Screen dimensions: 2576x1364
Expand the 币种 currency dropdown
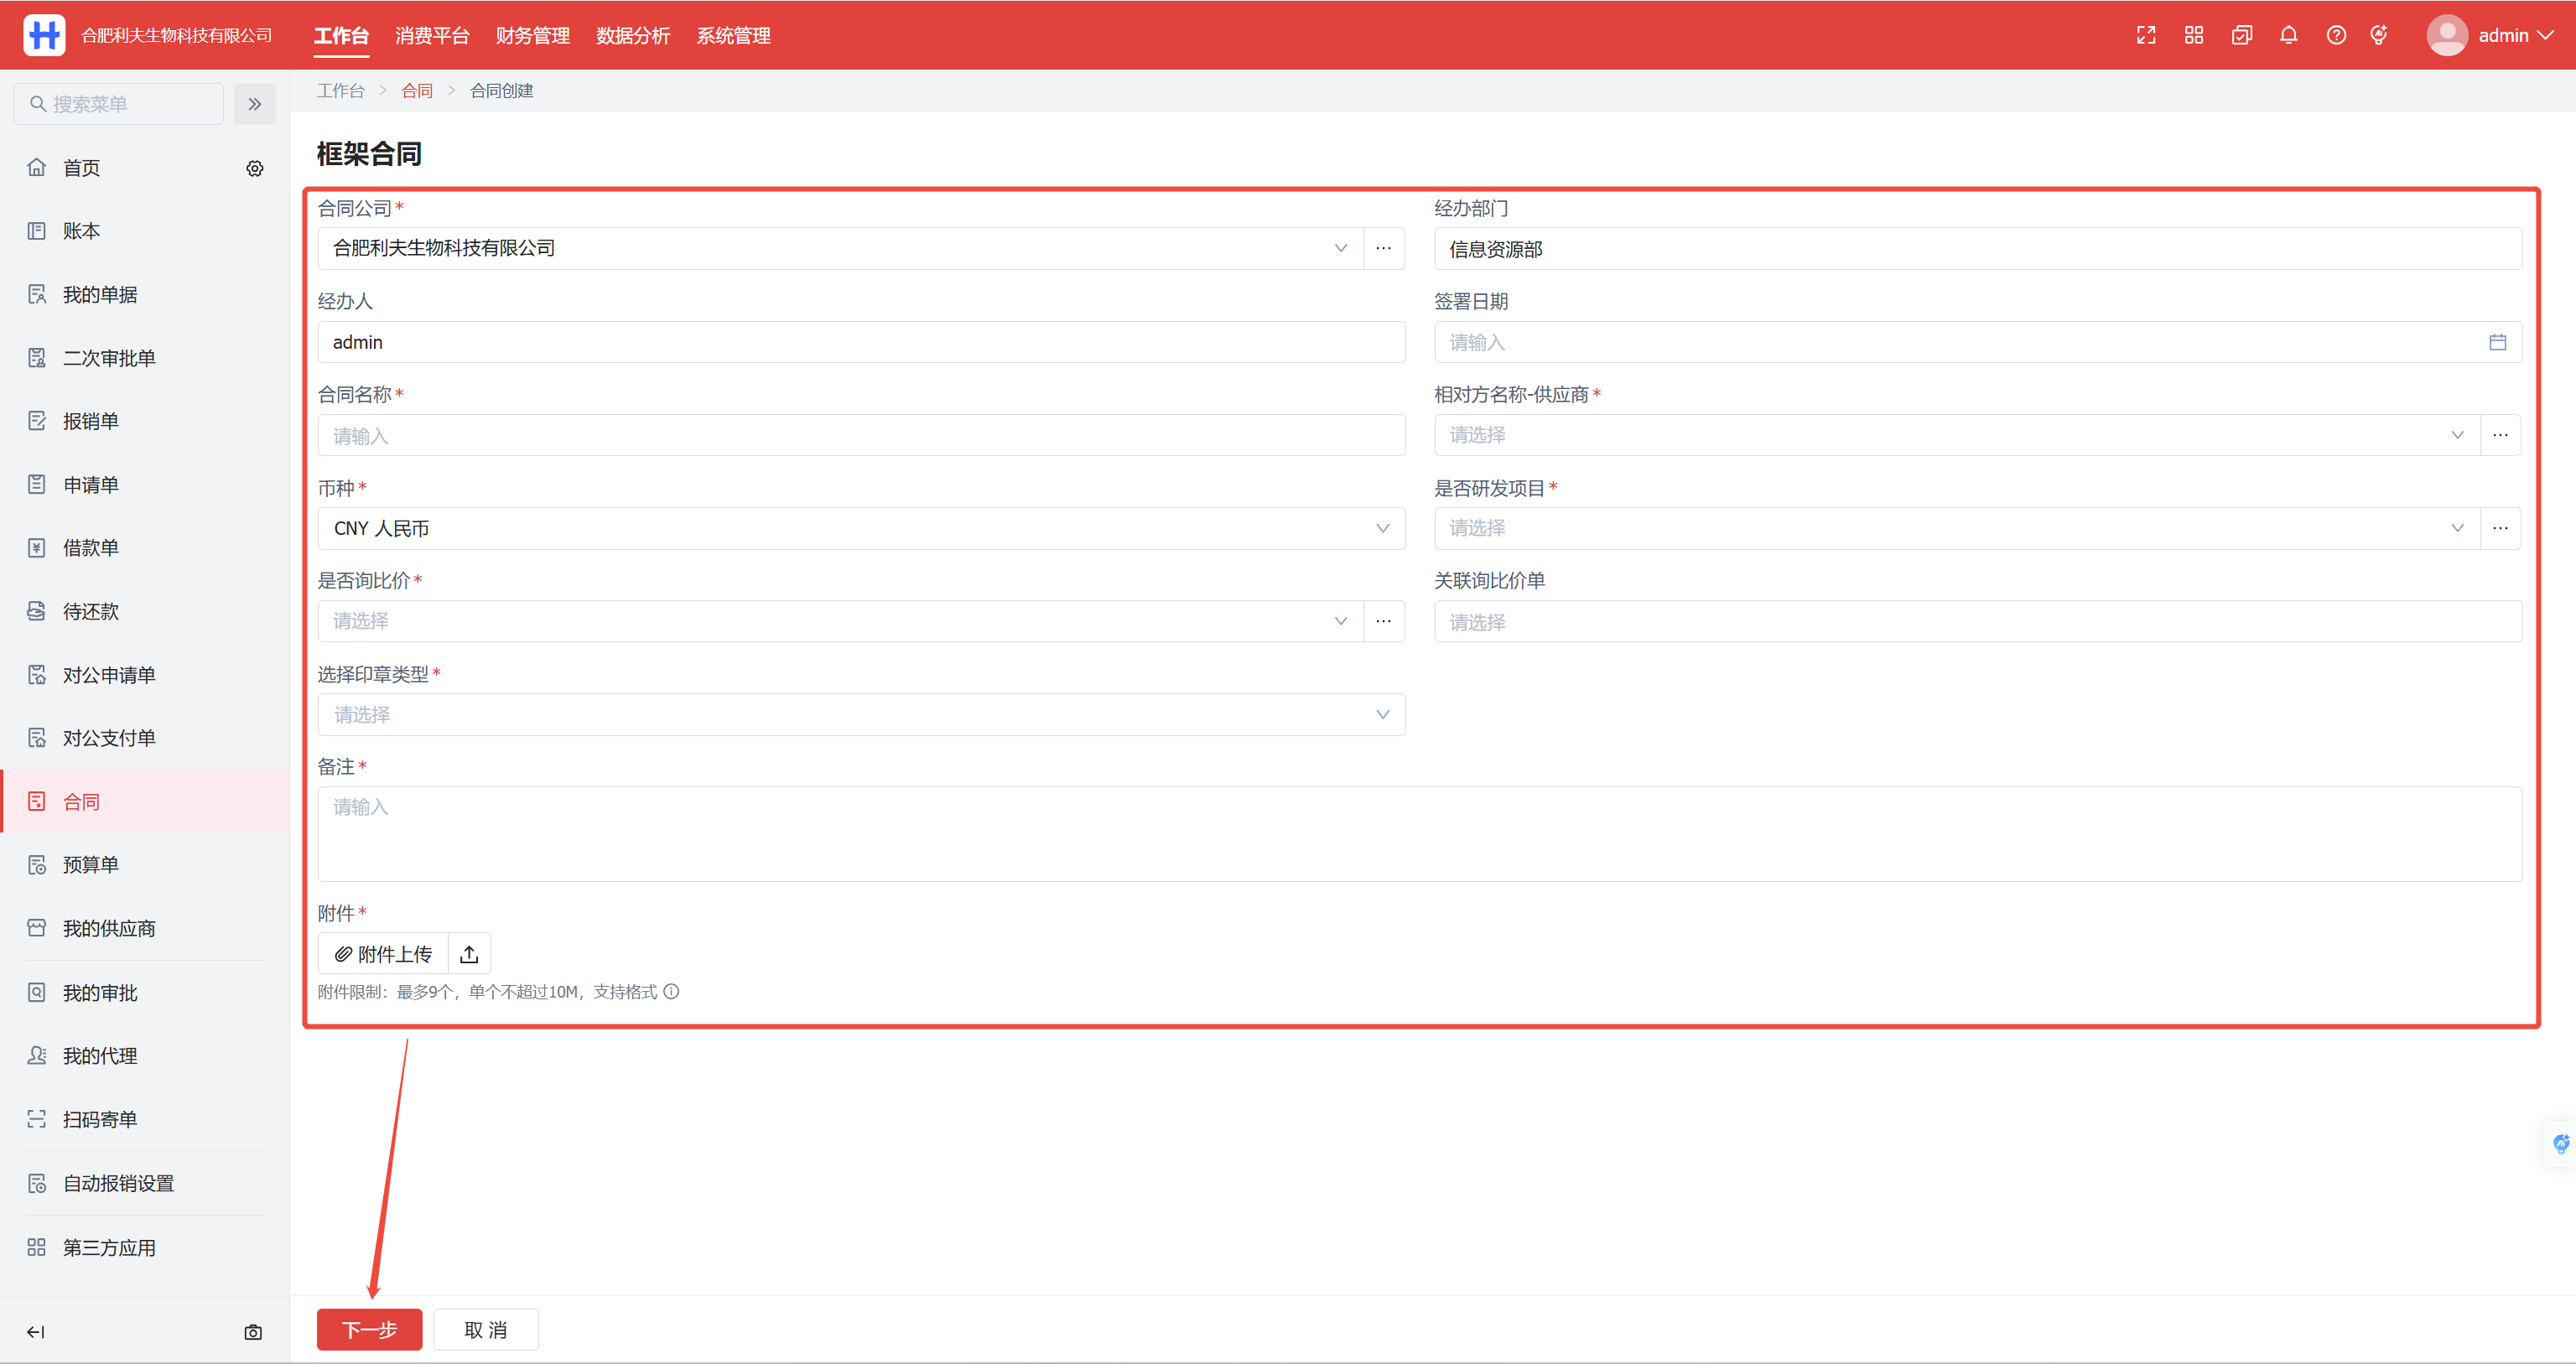click(860, 528)
